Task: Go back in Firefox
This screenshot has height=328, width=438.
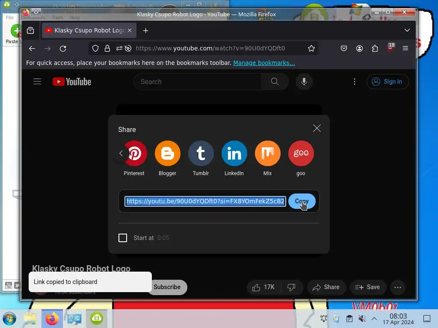Action: pyautogui.click(x=32, y=49)
